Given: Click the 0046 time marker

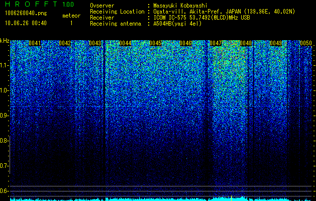Looking at the screenshot, I should (185, 43).
